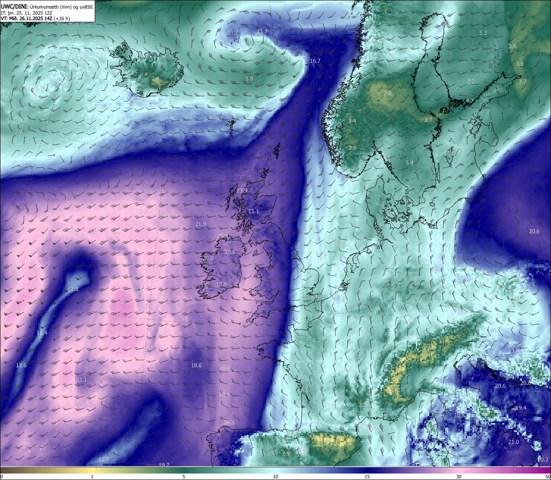Click the 19.4 value over the Adriatic area

pos(521,408)
